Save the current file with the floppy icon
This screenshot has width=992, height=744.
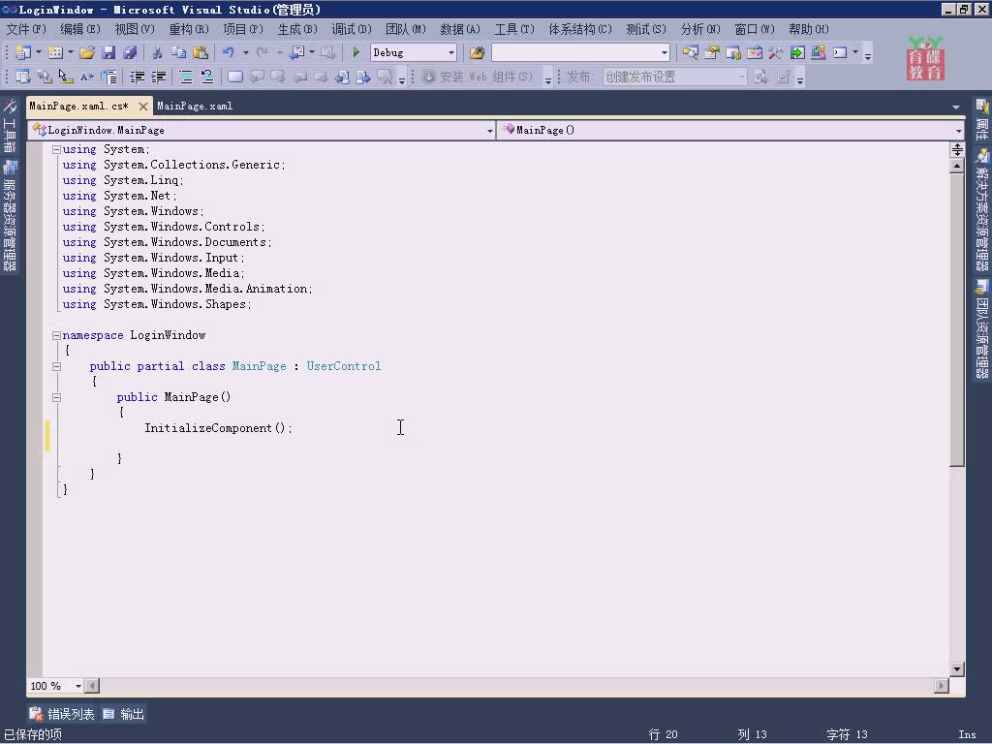(x=108, y=52)
